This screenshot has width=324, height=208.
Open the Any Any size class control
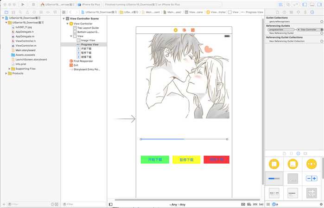click(177, 204)
